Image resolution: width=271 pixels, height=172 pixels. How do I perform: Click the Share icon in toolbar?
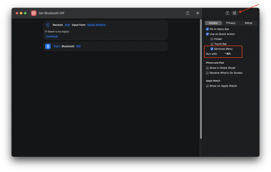[188, 13]
